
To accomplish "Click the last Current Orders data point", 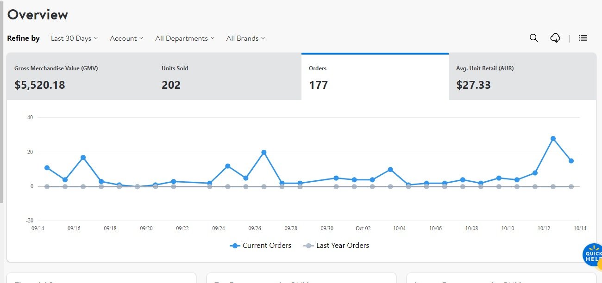I will pos(571,161).
